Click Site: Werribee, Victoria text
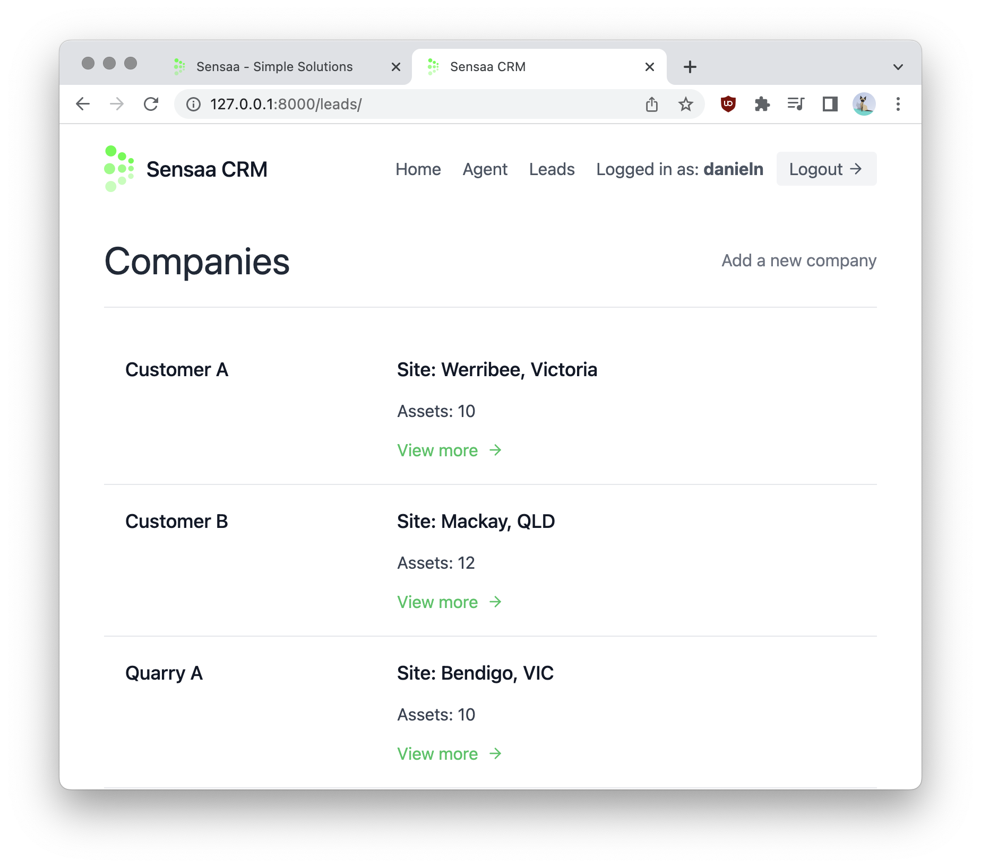 497,370
